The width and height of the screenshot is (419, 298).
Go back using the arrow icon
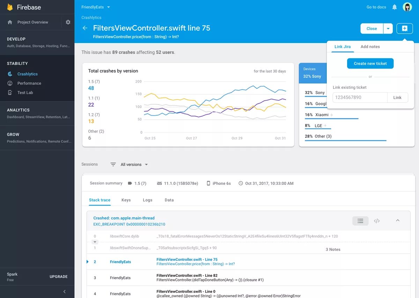[x=84, y=28]
